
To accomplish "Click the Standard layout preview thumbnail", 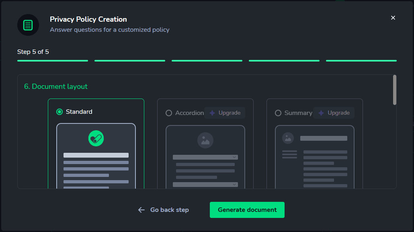I will pyautogui.click(x=96, y=156).
